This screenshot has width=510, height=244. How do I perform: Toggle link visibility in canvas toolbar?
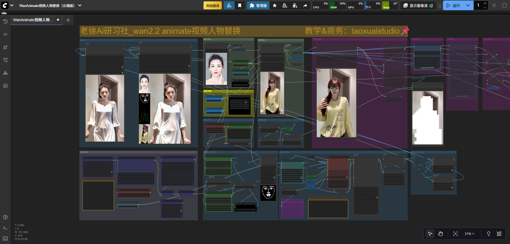coord(499,234)
